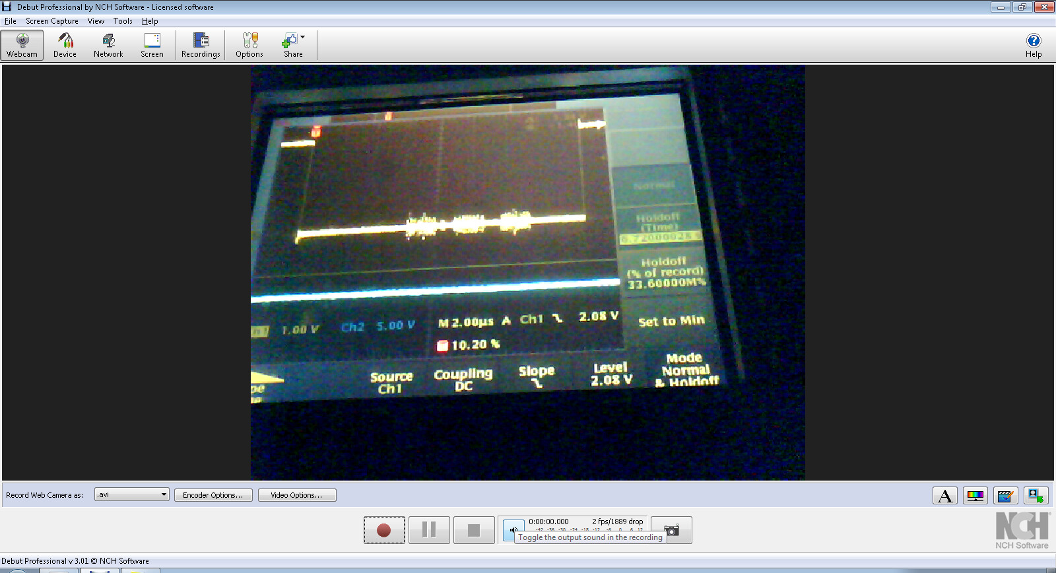
Task: Open the .avi format dropdown
Action: [132, 494]
